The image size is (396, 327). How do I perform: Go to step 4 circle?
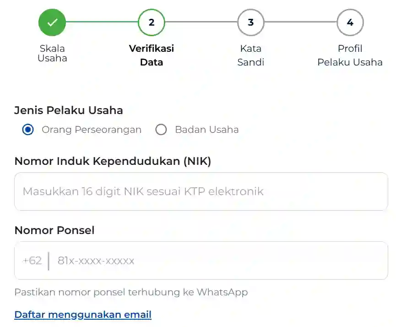(350, 22)
